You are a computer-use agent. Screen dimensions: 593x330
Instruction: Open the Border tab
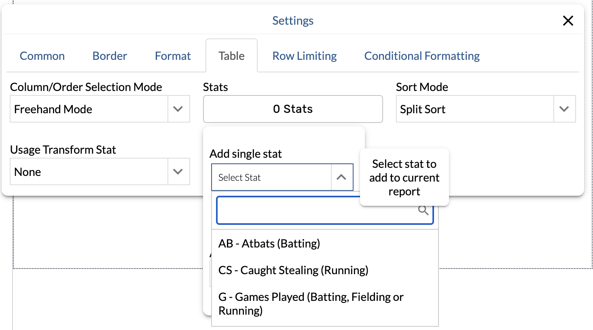click(110, 56)
